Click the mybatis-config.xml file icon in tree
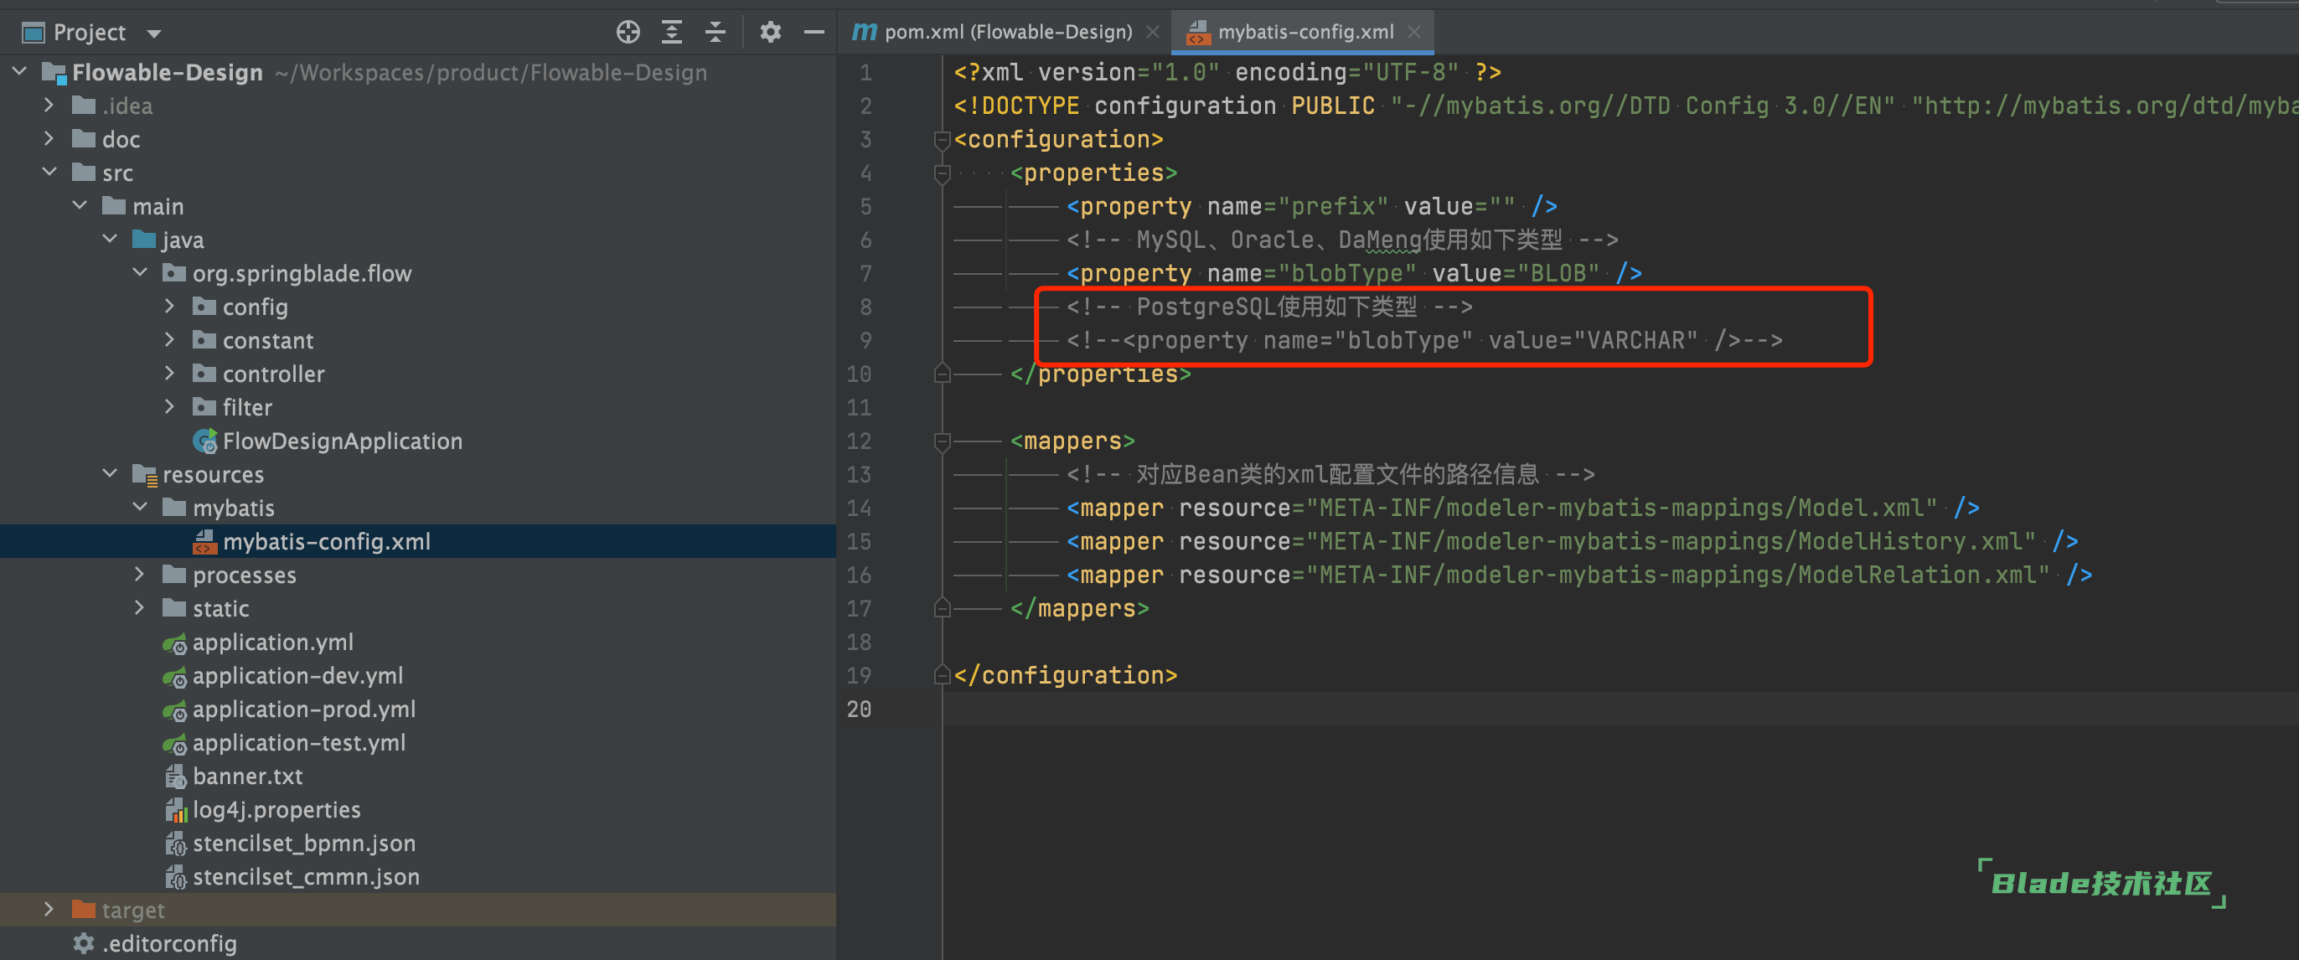This screenshot has height=960, width=2299. pos(204,541)
